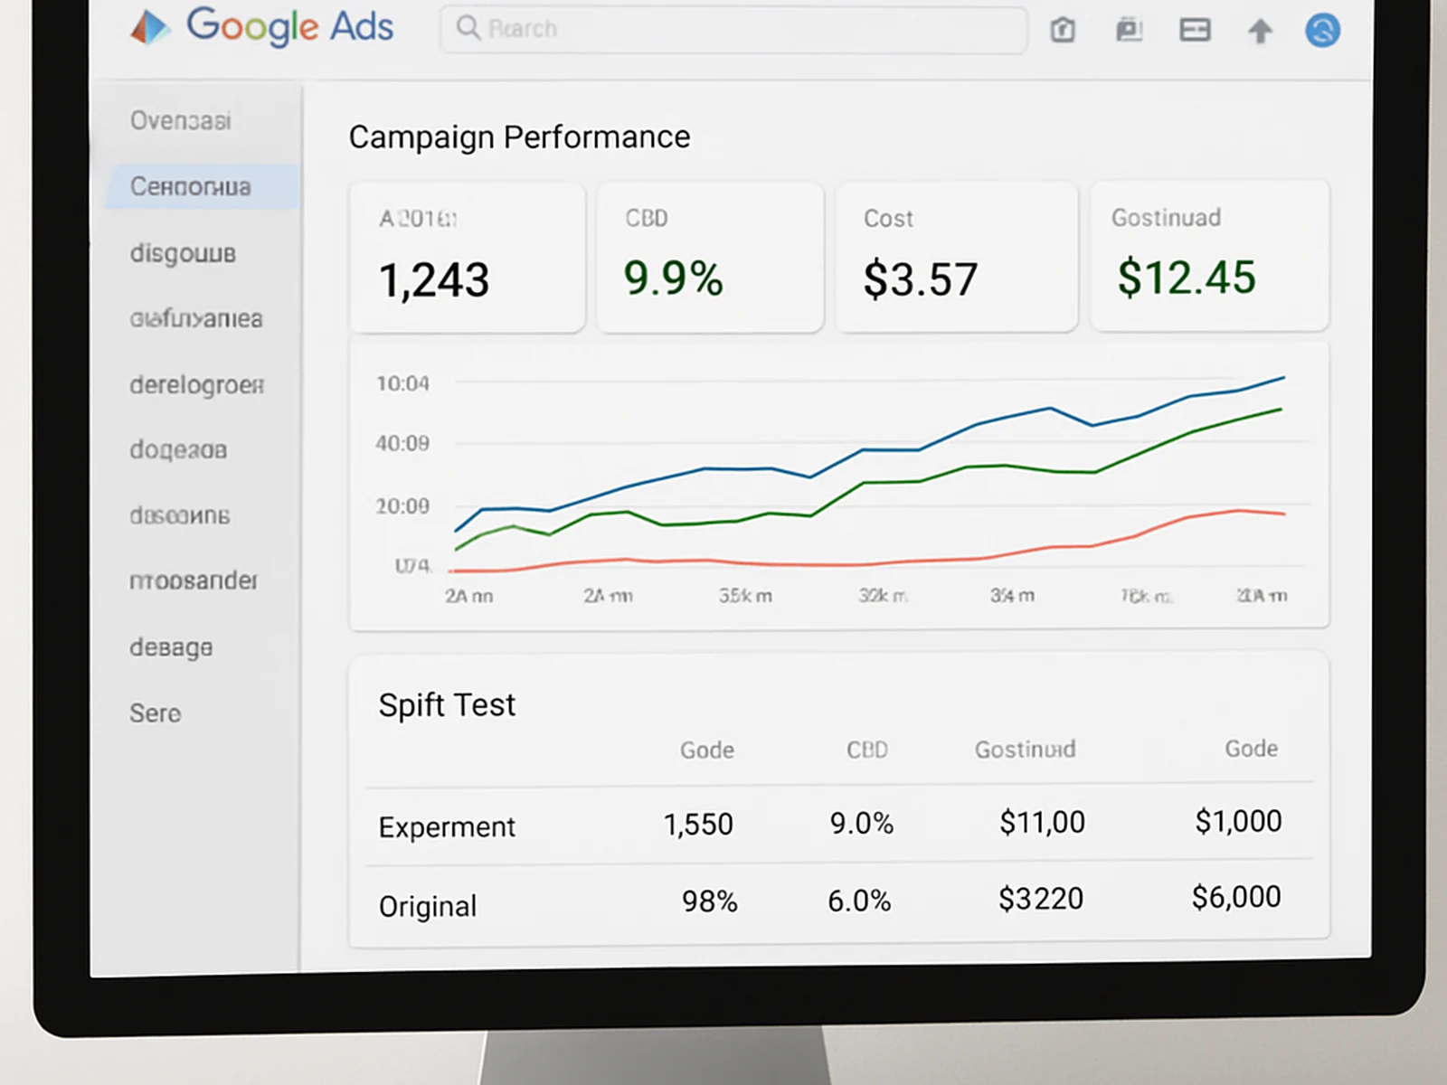Click the upload arrow icon
This screenshot has width=1447, height=1085.
click(x=1261, y=30)
